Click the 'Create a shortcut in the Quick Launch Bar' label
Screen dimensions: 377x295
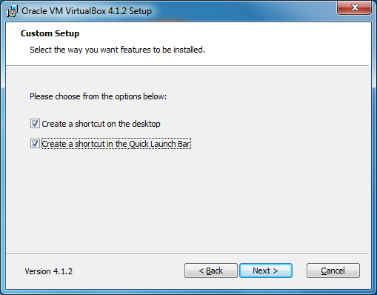point(116,144)
